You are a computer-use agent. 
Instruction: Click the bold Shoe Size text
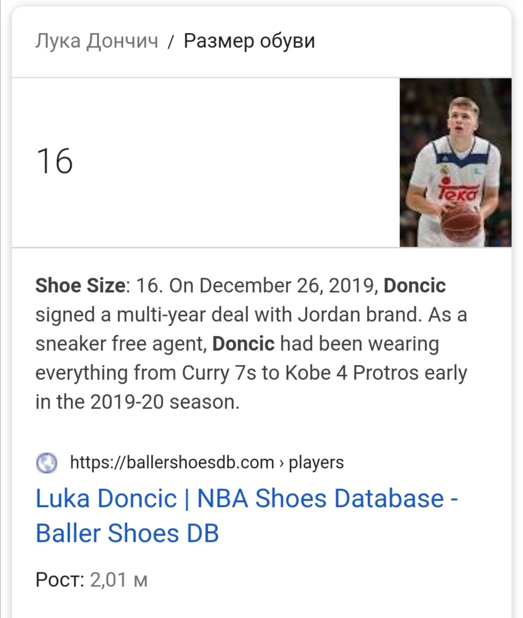coord(80,286)
